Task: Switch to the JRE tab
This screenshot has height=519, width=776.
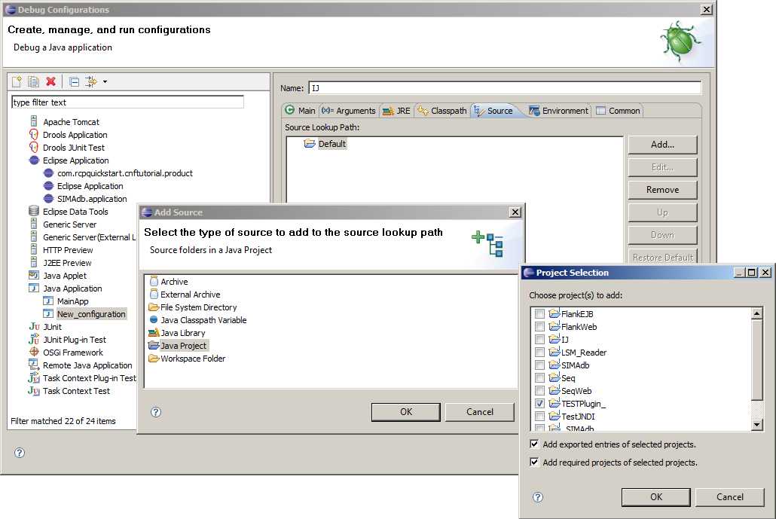Action: (396, 110)
